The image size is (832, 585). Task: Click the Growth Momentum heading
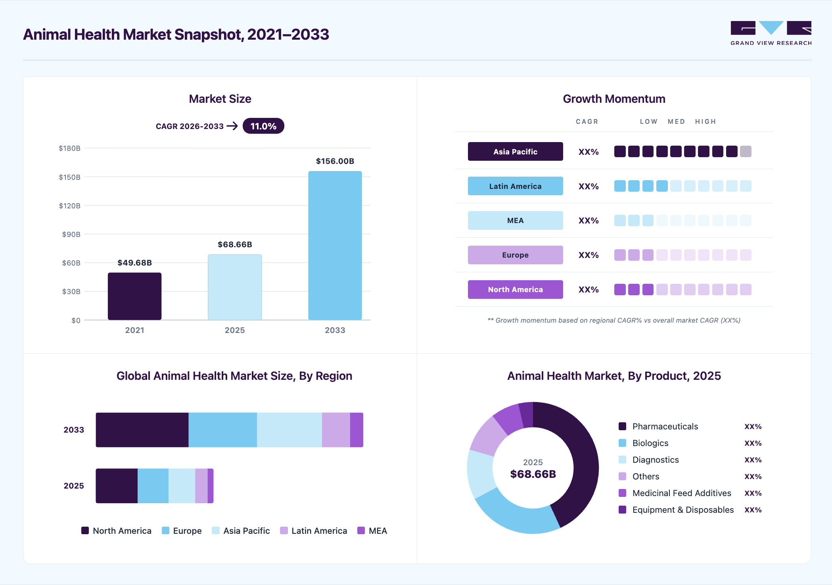click(614, 99)
